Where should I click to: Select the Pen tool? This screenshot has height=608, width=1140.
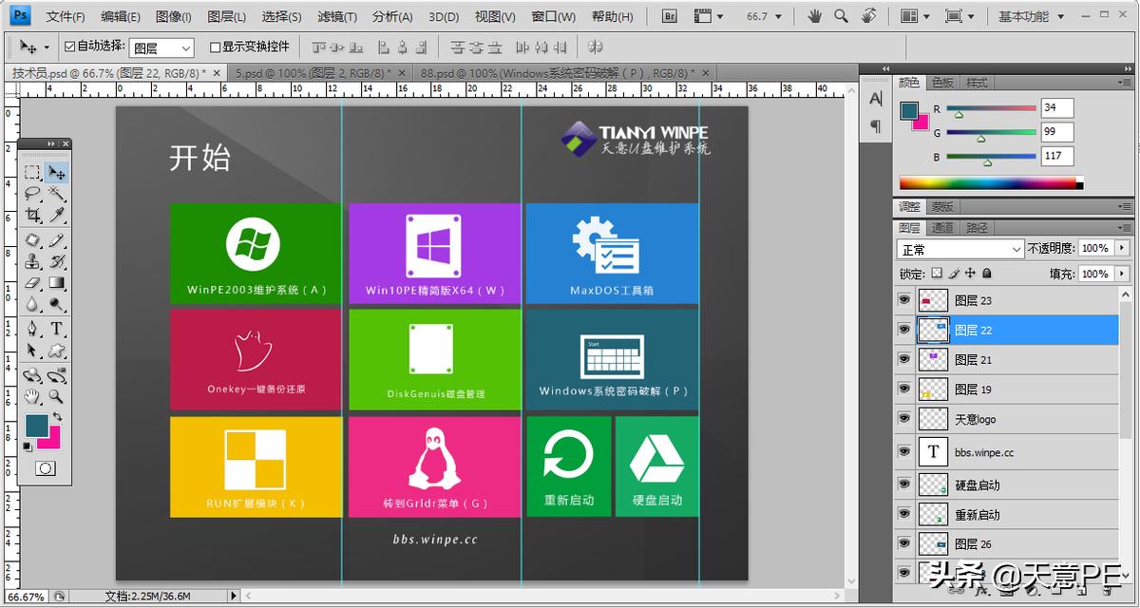[x=32, y=329]
